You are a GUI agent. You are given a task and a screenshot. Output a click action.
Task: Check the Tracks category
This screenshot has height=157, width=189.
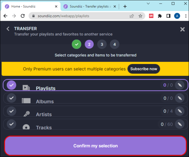pos(12,124)
